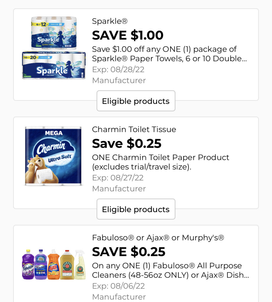
Task: Tap the Exp: 08/28/22 expiration date
Action: (118, 70)
